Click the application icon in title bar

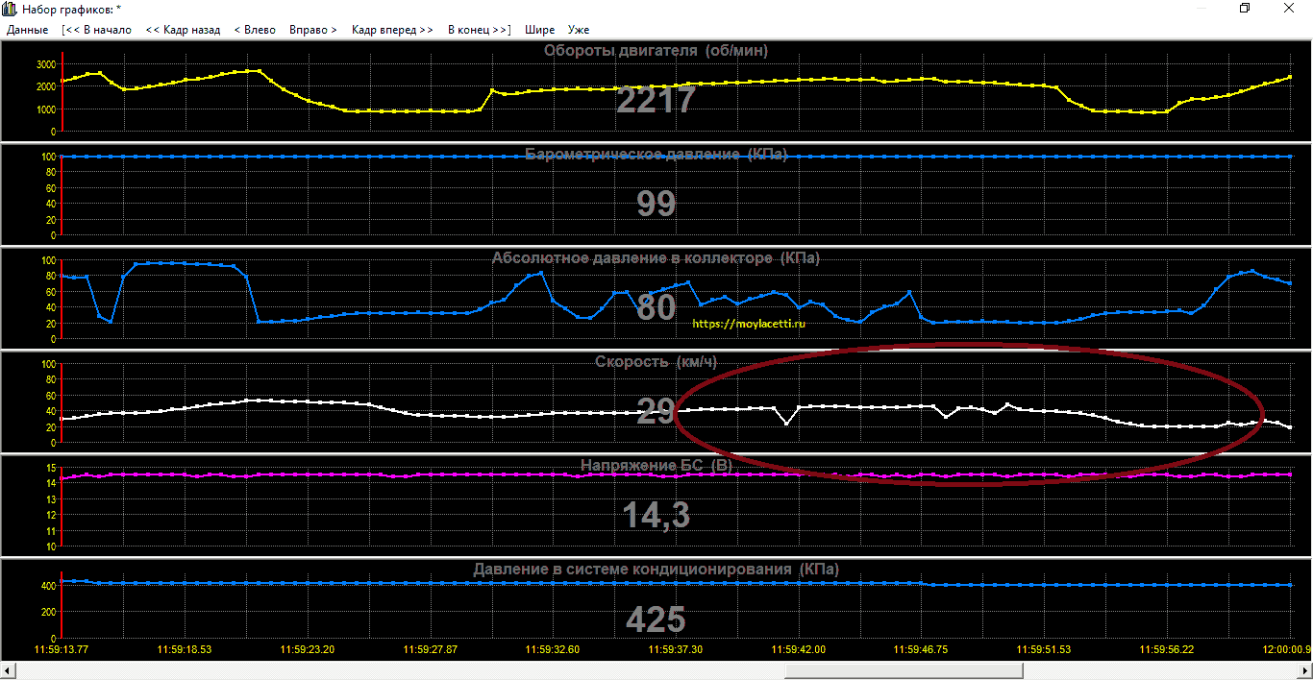click(x=11, y=9)
